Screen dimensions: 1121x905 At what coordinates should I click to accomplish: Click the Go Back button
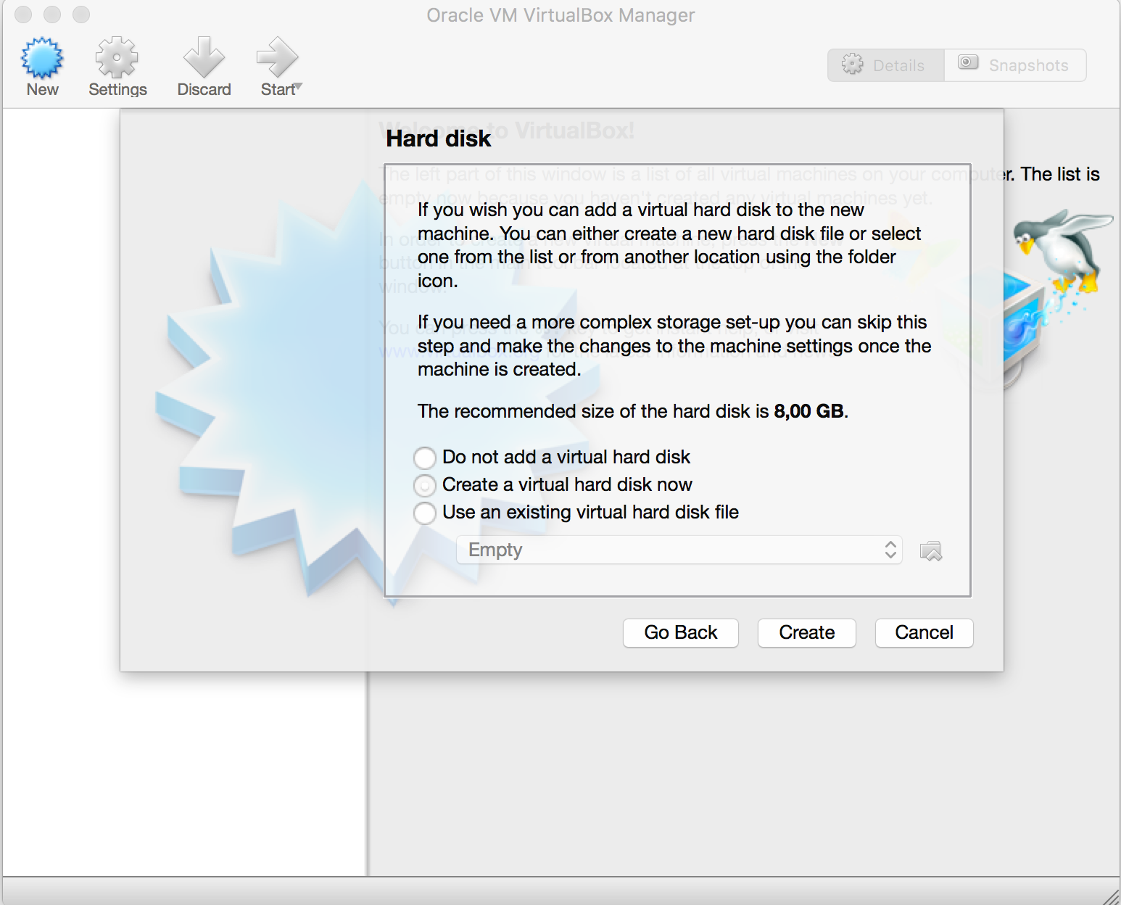681,632
